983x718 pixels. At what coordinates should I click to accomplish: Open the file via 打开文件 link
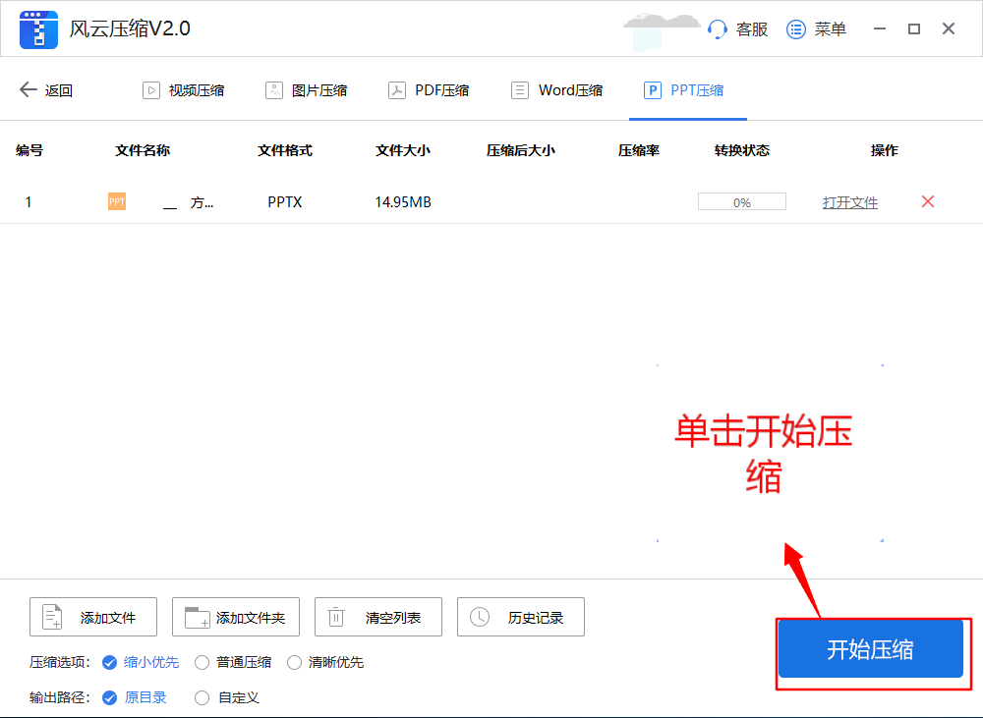pos(849,201)
